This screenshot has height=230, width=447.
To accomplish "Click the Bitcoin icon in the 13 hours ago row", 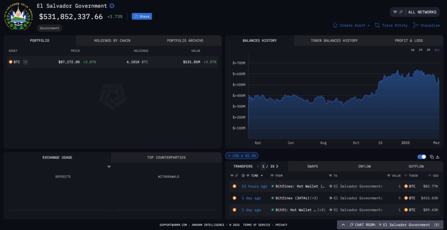I will point(234,186).
